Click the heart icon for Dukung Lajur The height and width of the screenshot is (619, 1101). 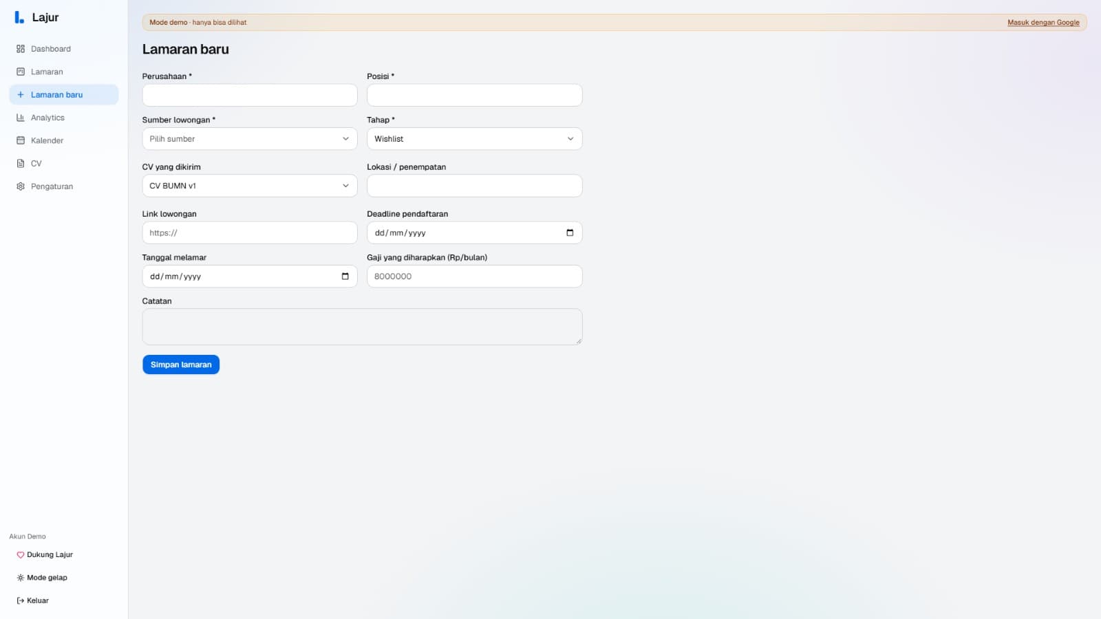click(x=21, y=555)
